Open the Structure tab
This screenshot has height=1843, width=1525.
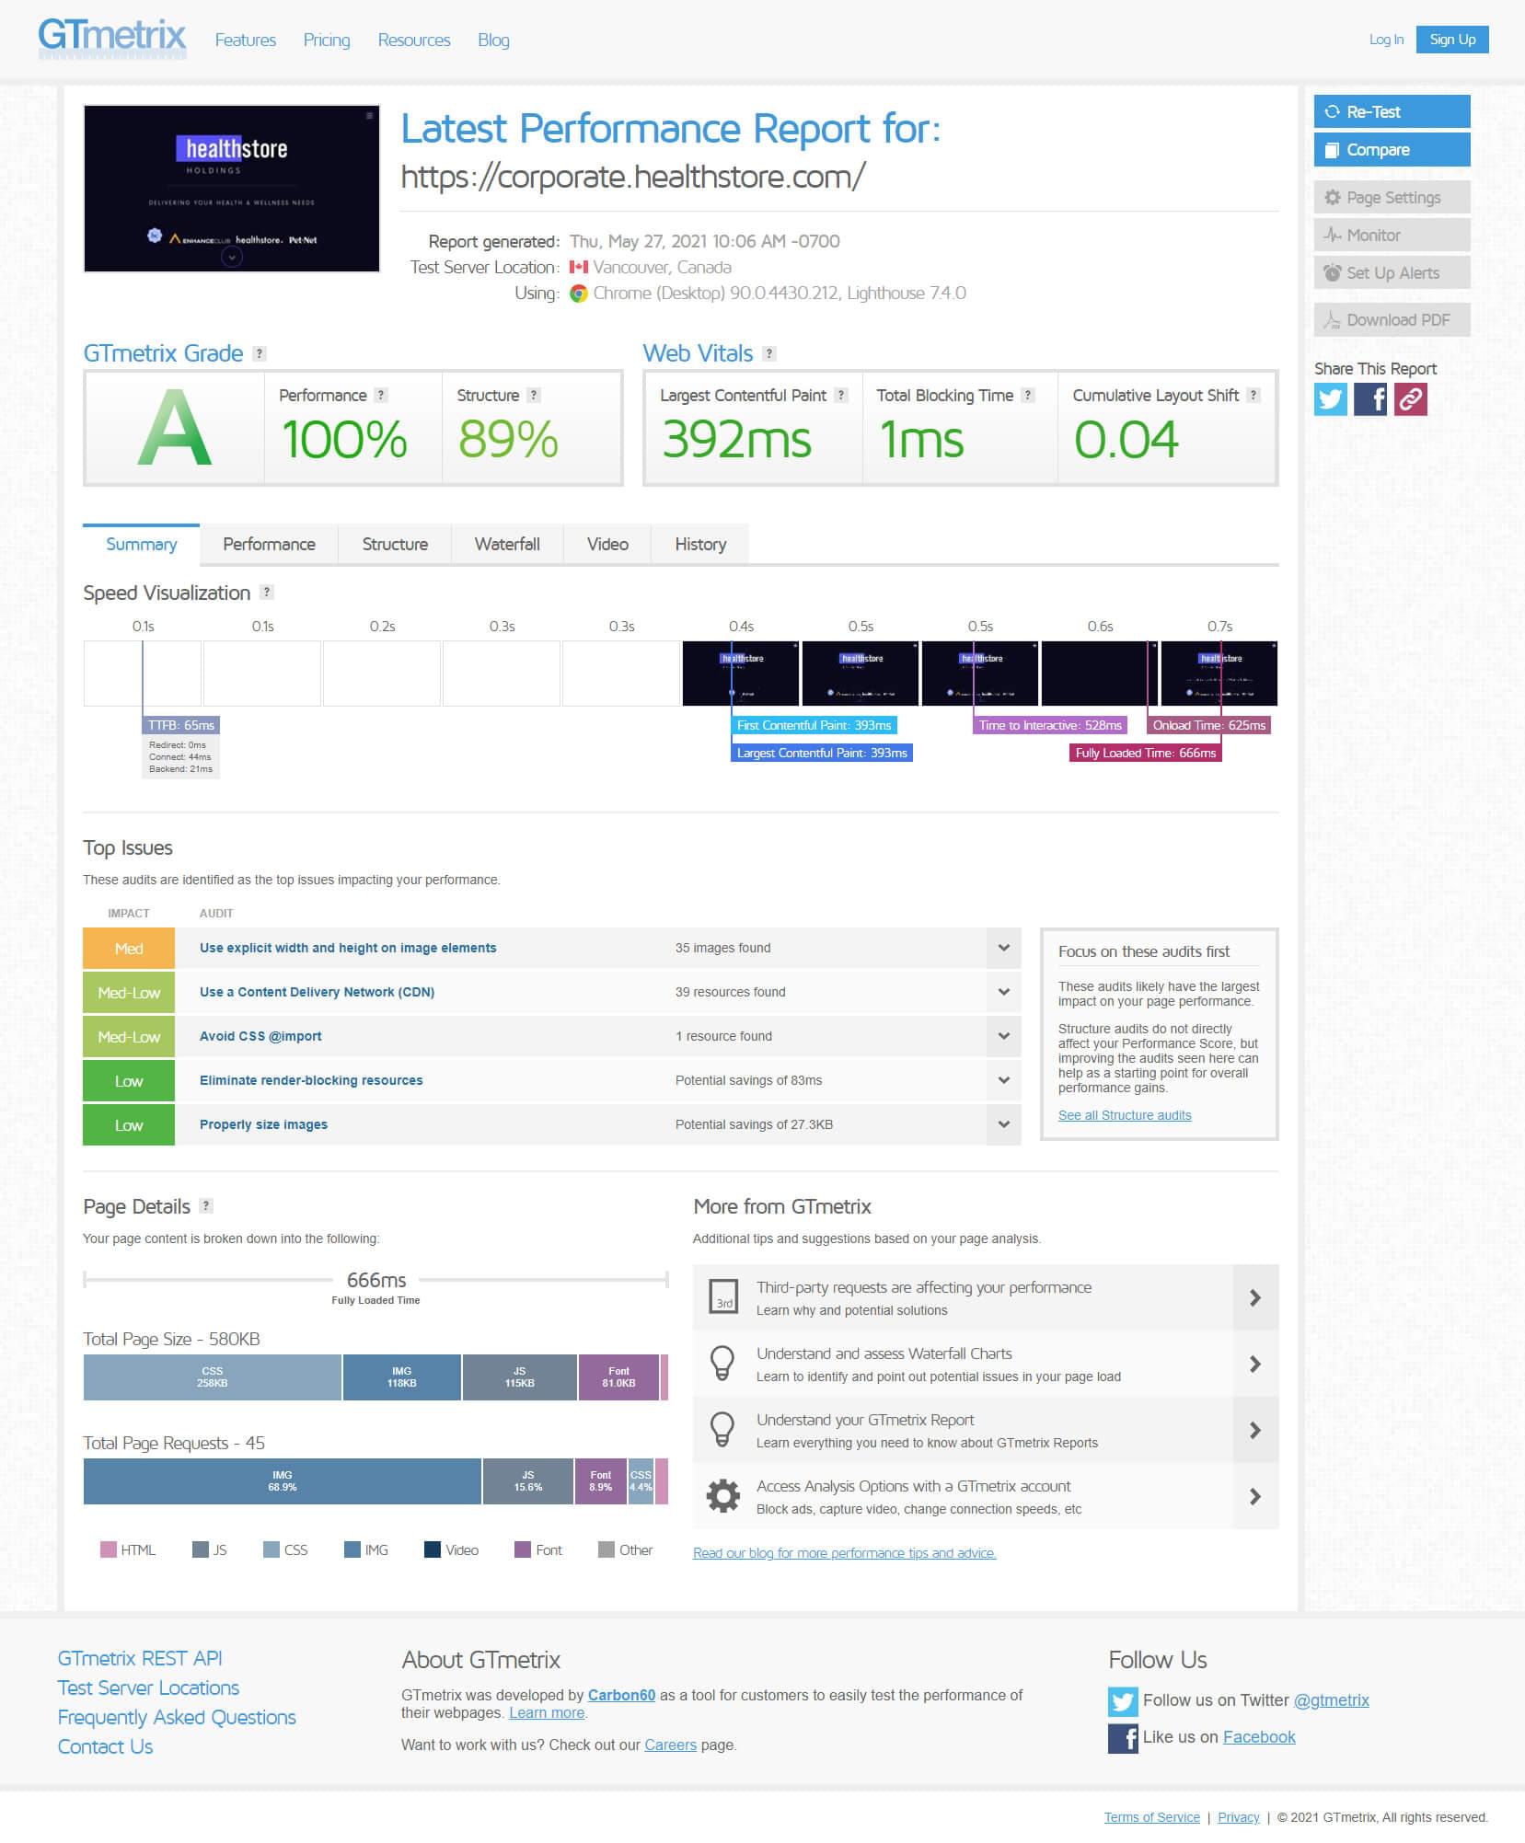(395, 544)
